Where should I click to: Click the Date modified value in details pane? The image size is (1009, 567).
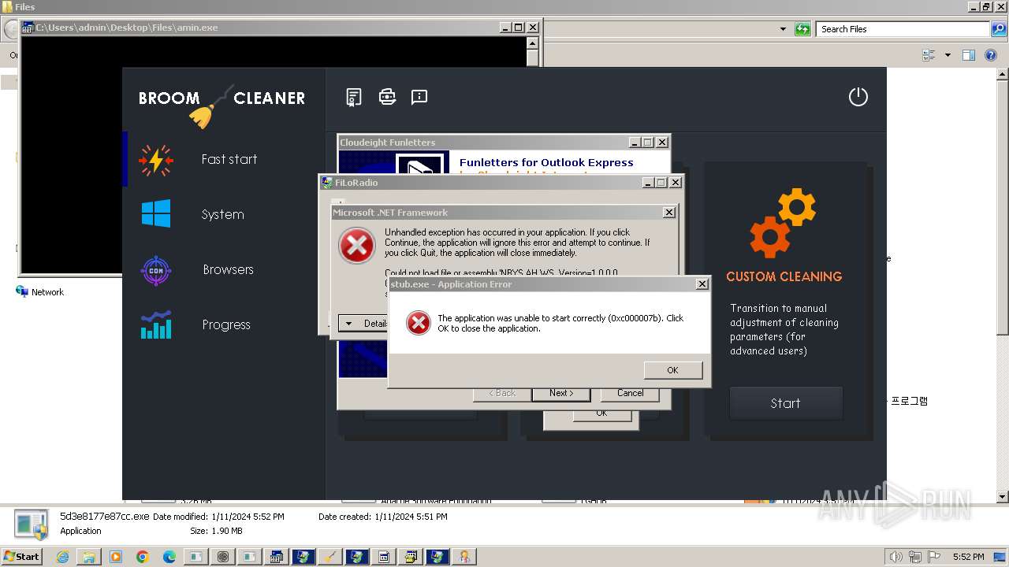click(x=248, y=517)
